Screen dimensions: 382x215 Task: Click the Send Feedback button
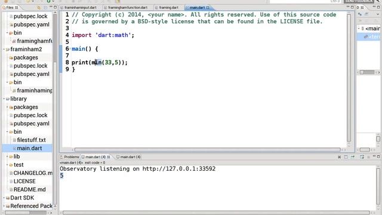click(359, 1)
